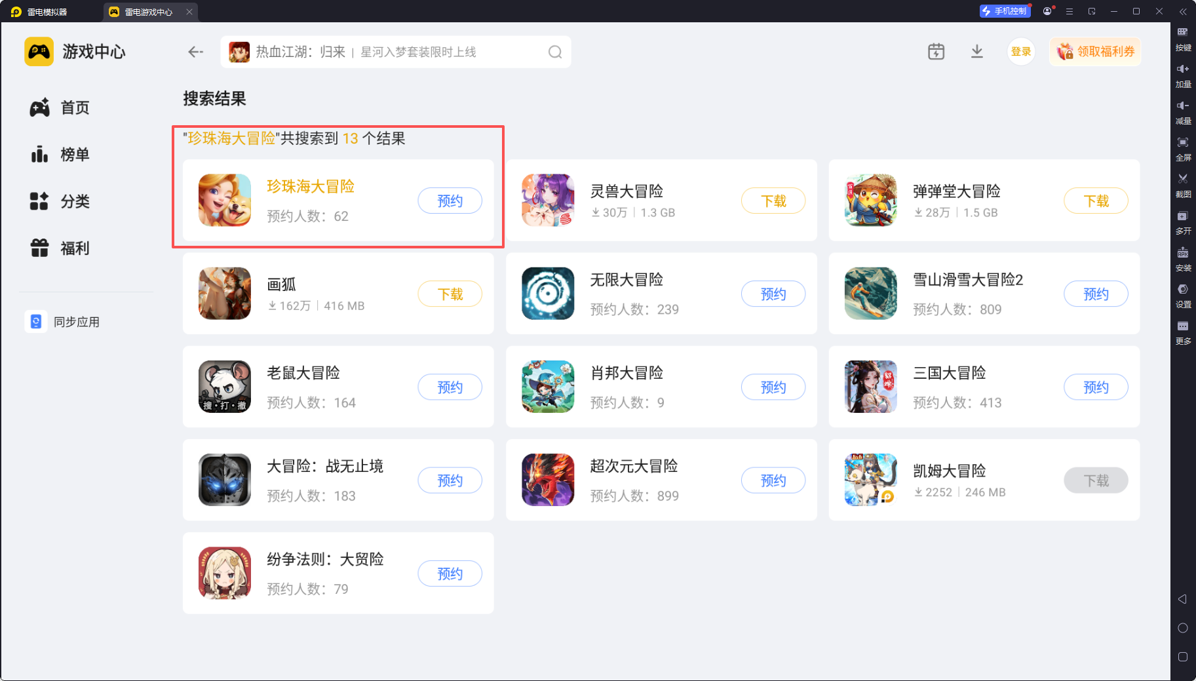Tap the Android back triangle button

[1182, 599]
